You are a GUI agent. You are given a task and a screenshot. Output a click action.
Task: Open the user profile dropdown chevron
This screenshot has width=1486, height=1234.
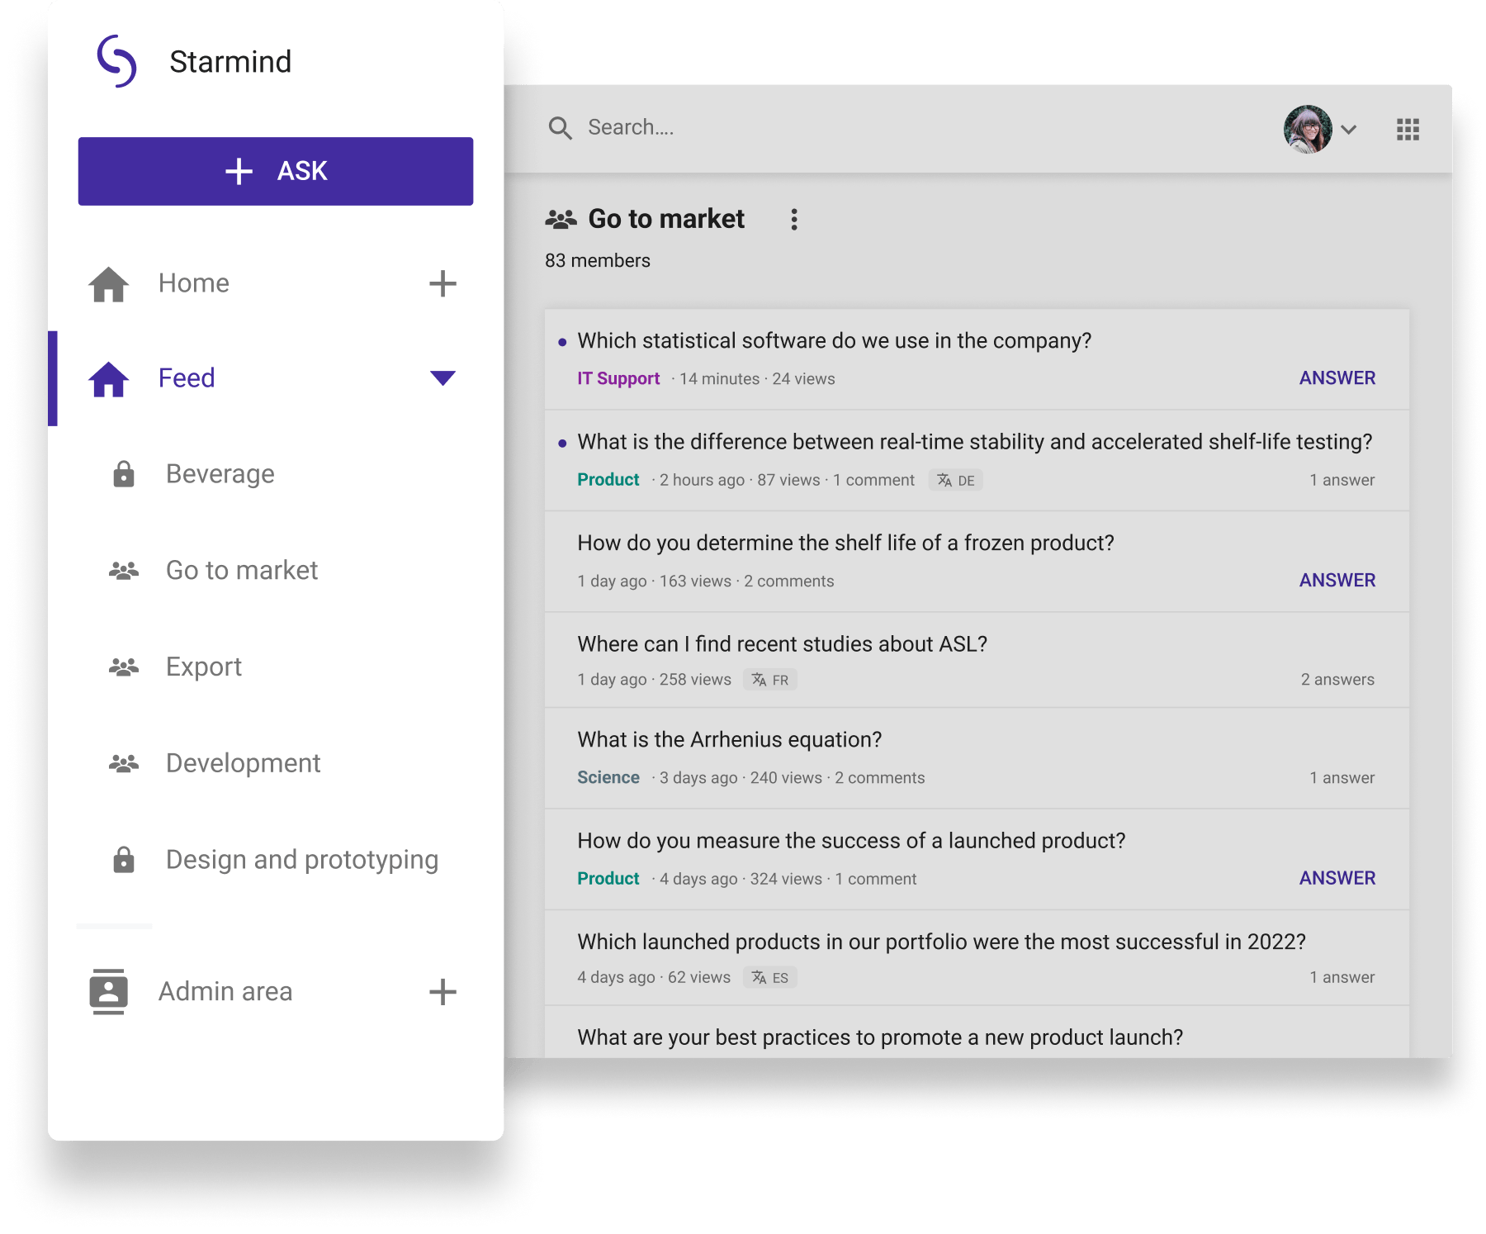(1349, 130)
